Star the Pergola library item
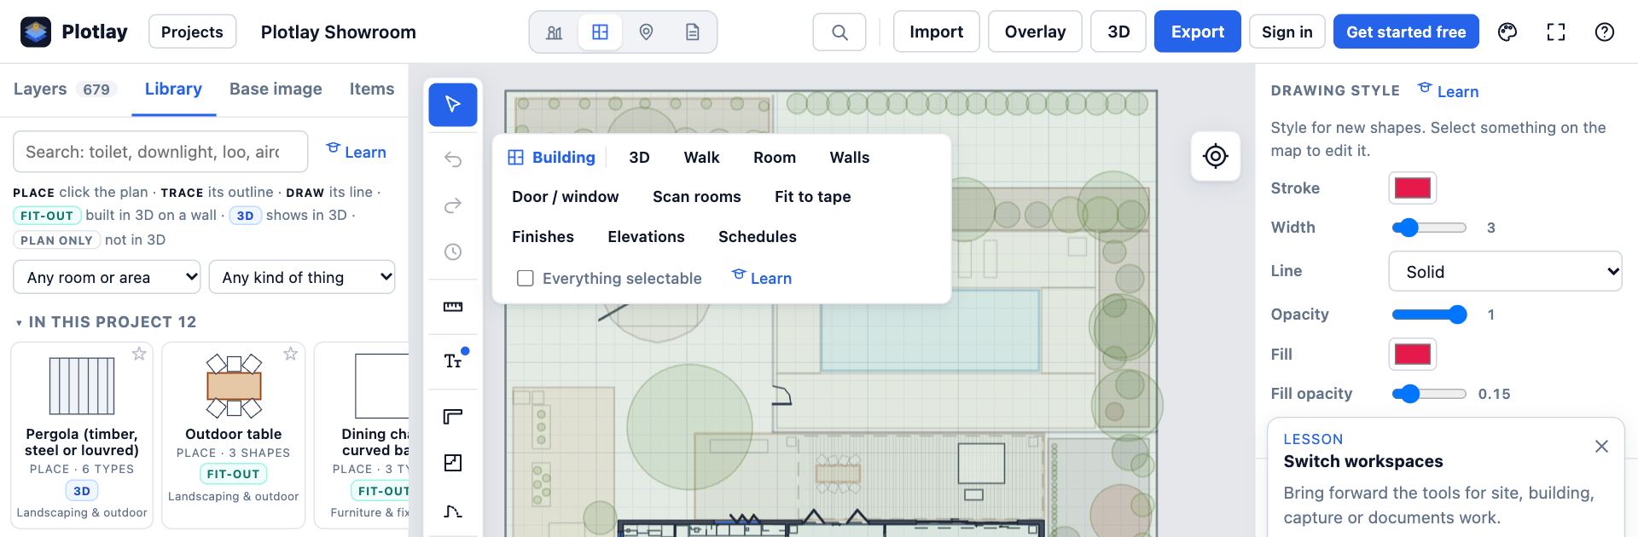 139,354
